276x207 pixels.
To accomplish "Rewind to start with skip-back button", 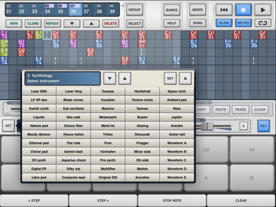I will pos(224,10).
